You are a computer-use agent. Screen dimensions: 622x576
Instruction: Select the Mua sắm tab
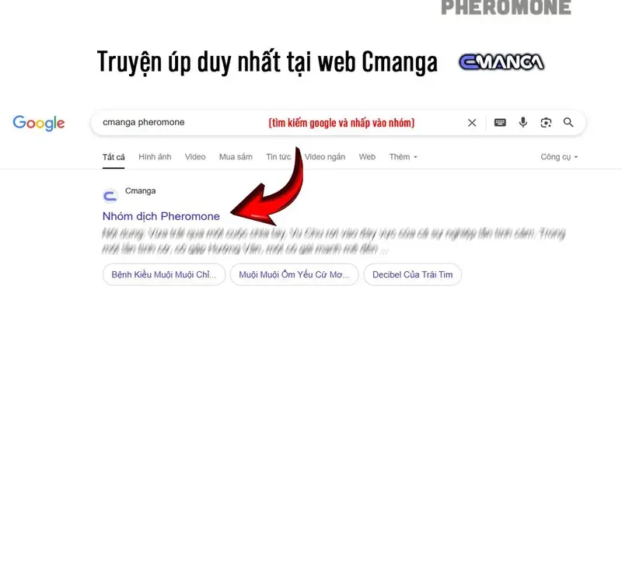click(x=236, y=157)
